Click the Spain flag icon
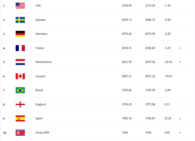The image size is (195, 141). click(20, 118)
